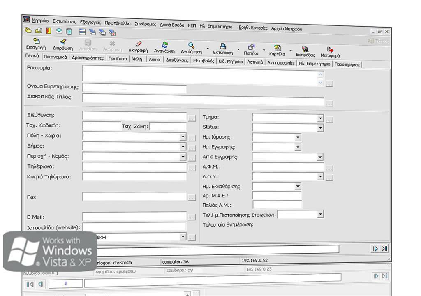Click the Αναζήτηση (search) magnifier icon
Viewport: 421px width, 296px height.
pos(191,45)
